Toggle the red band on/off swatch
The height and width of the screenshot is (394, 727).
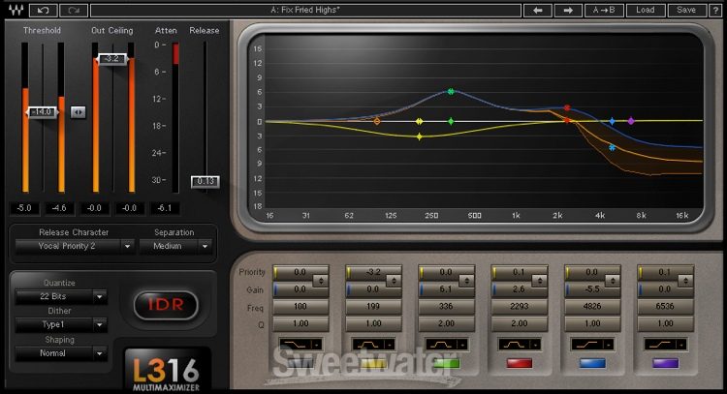coord(520,363)
